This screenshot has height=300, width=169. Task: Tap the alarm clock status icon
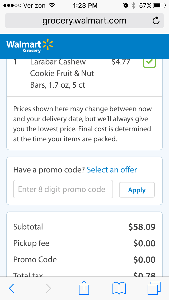[126, 6]
